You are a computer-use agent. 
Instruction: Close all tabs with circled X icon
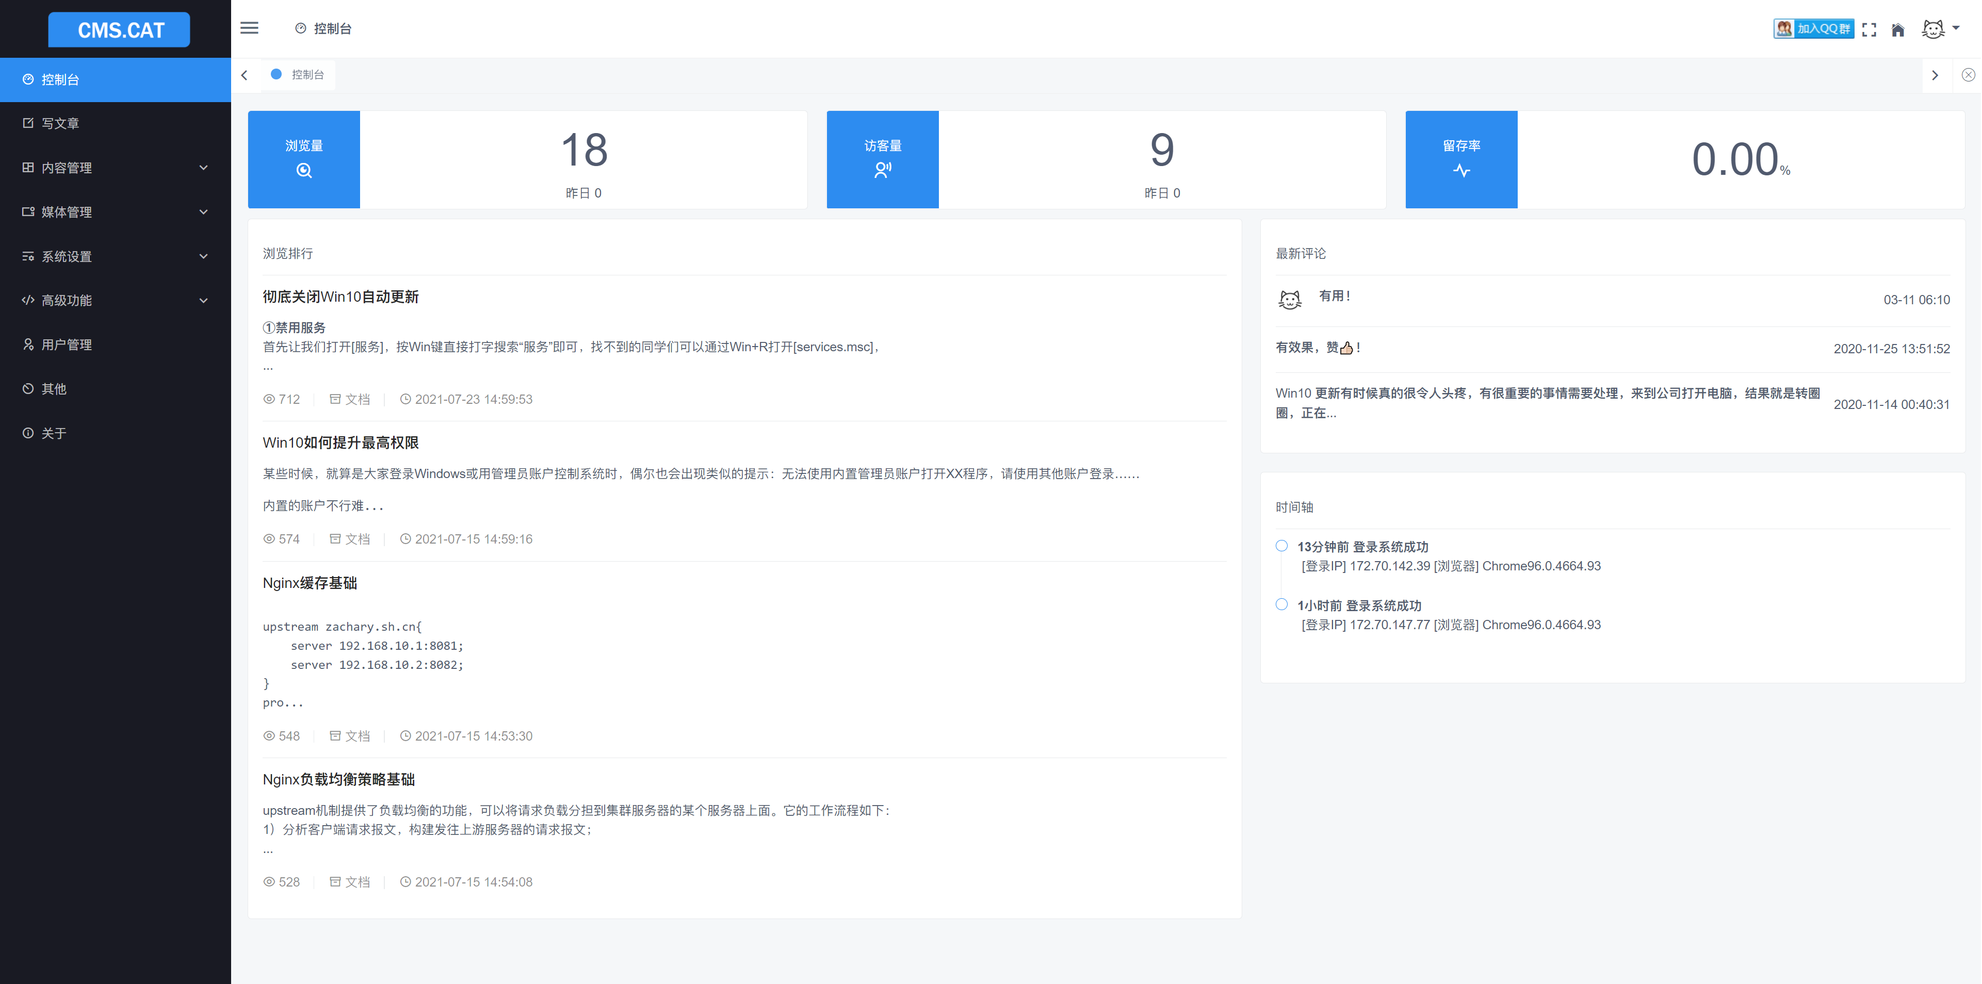[1968, 75]
